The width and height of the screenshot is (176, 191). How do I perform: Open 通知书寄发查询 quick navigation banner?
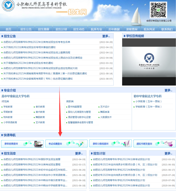click(154, 144)
